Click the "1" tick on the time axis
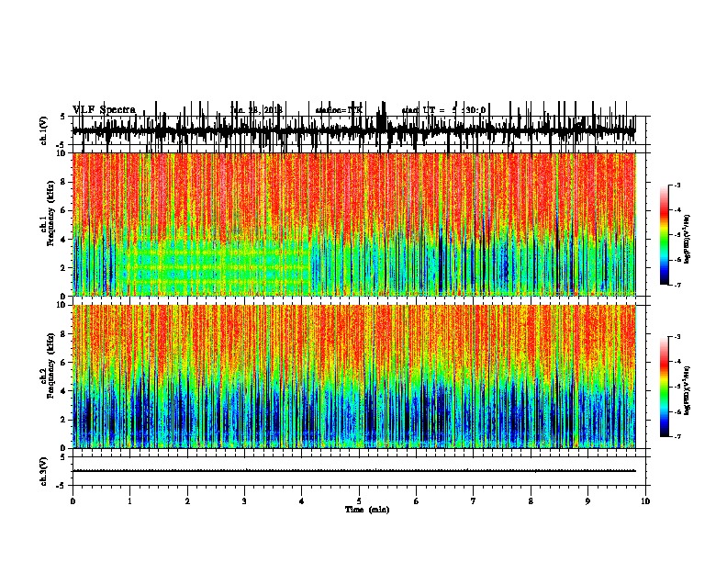The height and width of the screenshot is (562, 727). 129,501
